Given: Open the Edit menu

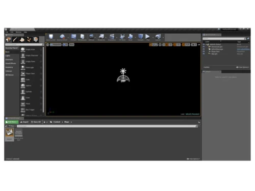Looking at the screenshot, I should [x=12, y=32].
